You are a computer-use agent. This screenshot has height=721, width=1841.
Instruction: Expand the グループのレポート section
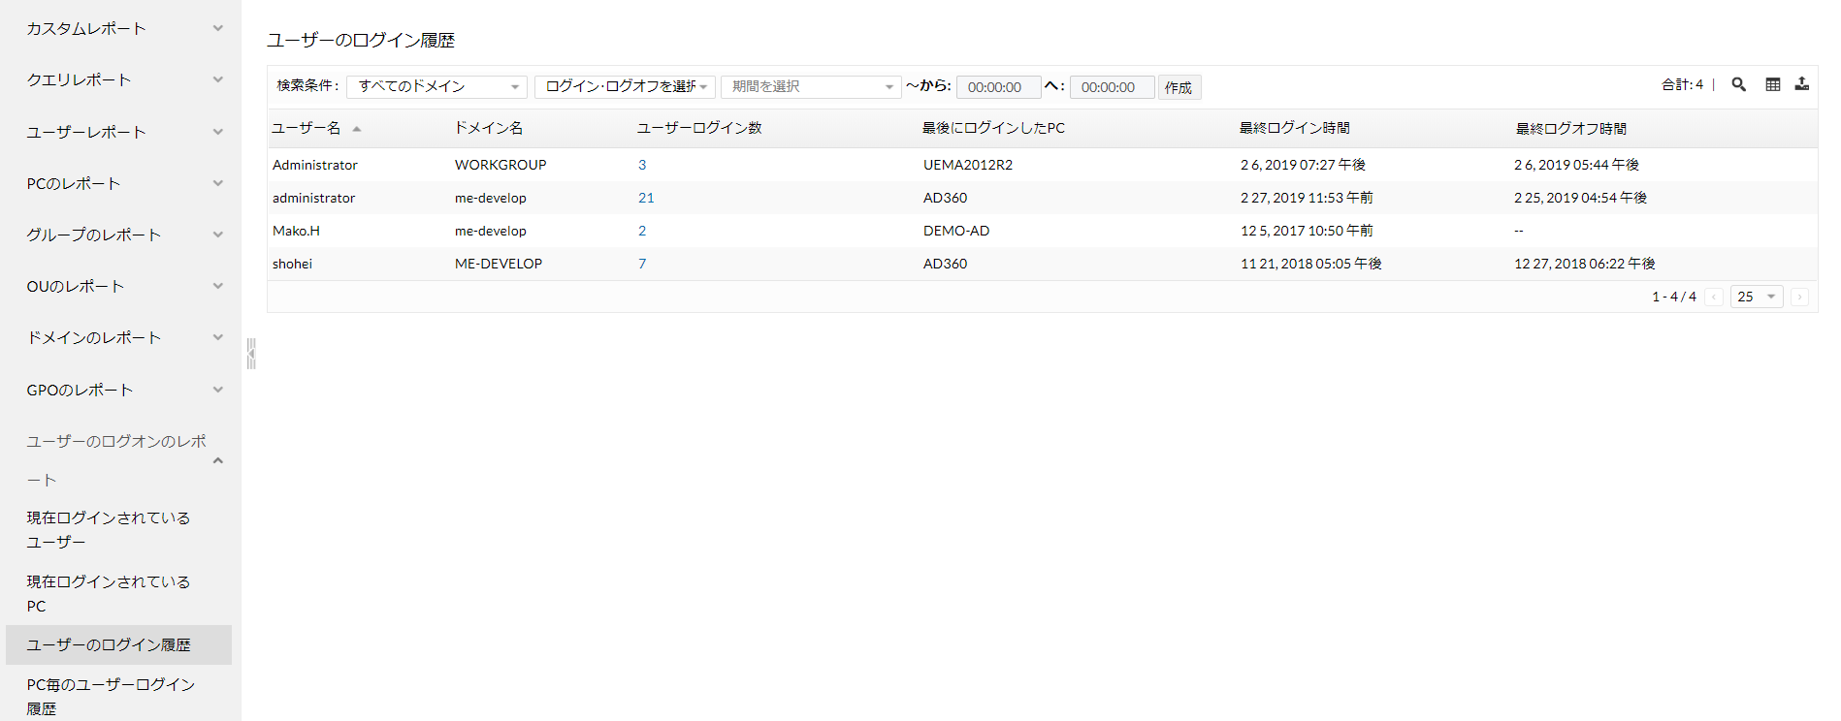[x=218, y=235]
